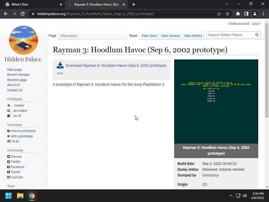Click the browser back arrow
269x202 pixels.
point(6,14)
